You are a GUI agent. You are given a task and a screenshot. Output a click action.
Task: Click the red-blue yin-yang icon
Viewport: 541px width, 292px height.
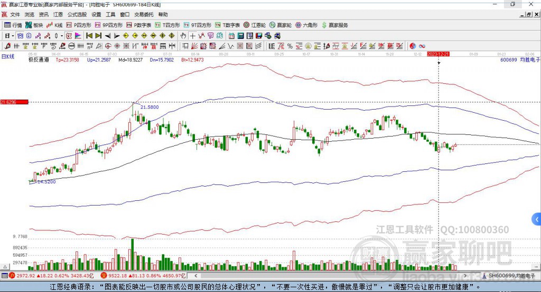point(413,46)
